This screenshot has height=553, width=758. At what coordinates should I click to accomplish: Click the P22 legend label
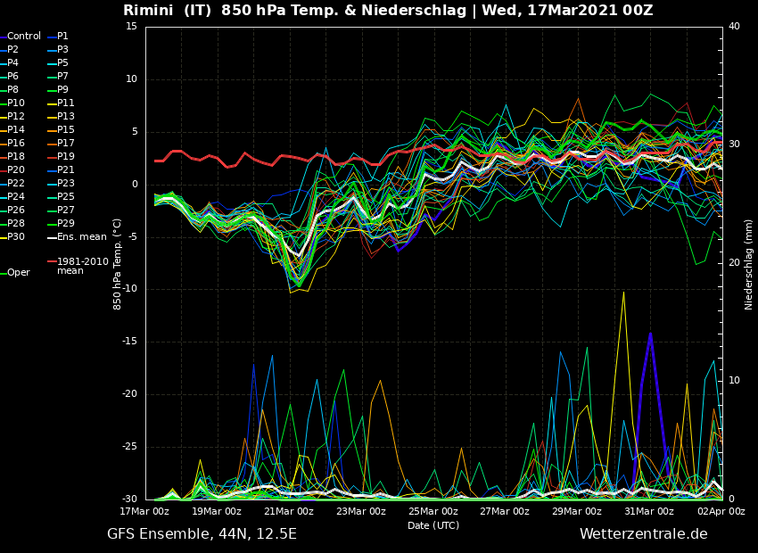coord(15,183)
